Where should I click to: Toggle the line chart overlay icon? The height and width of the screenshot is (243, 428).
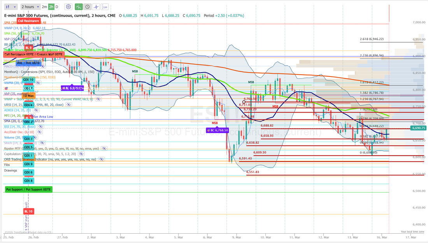[79, 7]
